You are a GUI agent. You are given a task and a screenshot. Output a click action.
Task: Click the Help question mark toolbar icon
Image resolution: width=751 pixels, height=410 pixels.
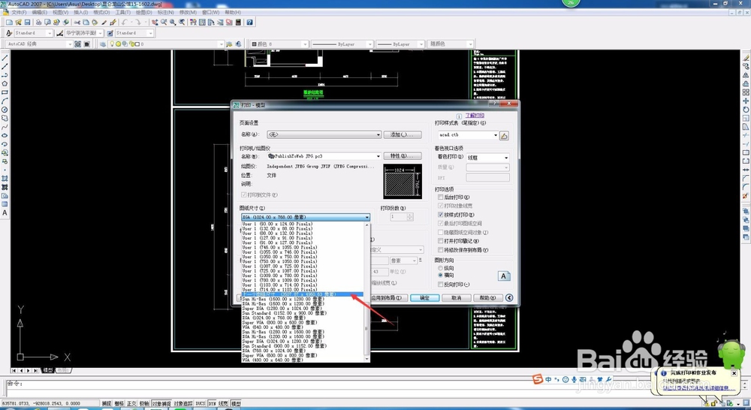click(x=249, y=22)
